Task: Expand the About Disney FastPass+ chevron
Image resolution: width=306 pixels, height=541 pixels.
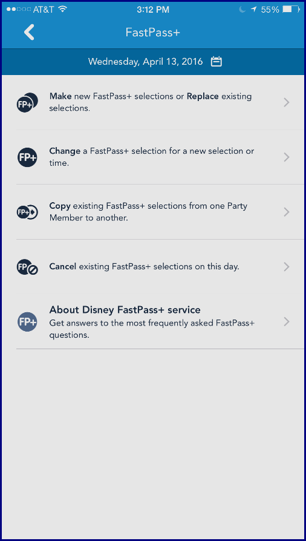Action: [x=286, y=322]
